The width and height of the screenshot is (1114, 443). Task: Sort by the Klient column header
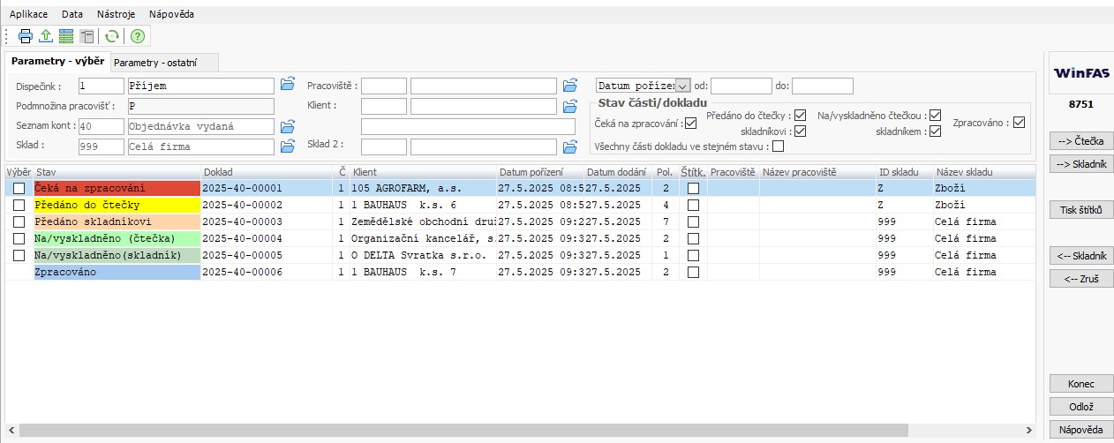pyautogui.click(x=422, y=172)
